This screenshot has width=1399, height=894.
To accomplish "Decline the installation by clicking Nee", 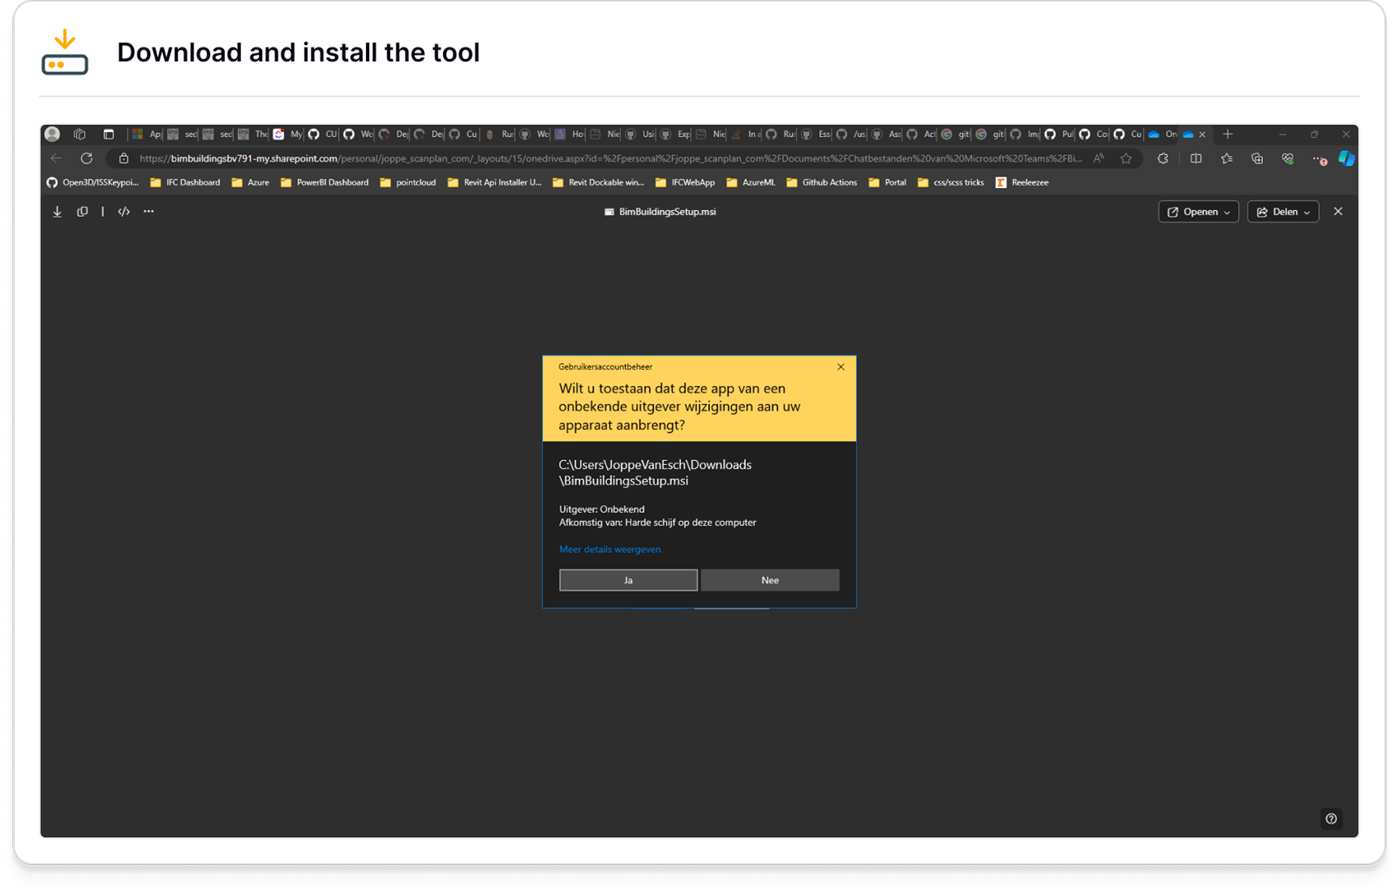I will (x=769, y=580).
